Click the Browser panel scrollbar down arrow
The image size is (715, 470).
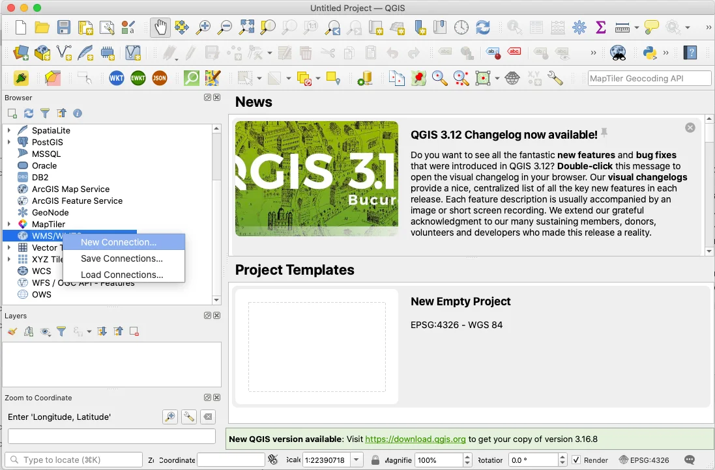(216, 299)
